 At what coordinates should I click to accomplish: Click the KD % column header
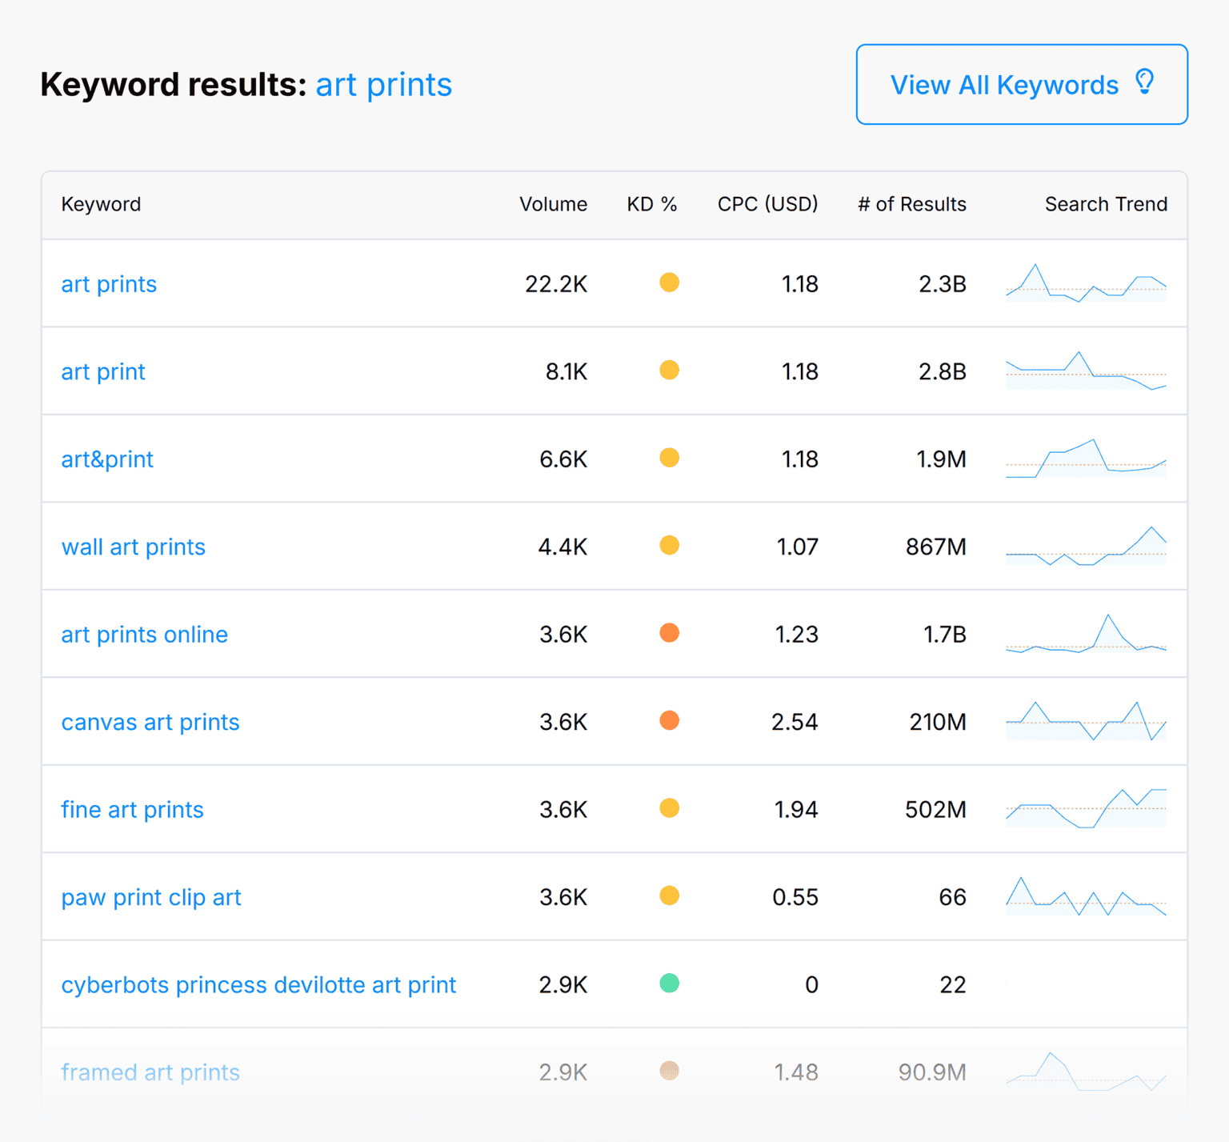[651, 204]
